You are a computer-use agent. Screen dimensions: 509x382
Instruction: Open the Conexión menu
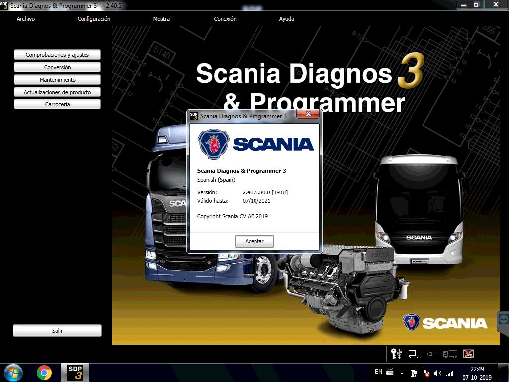[x=225, y=19]
